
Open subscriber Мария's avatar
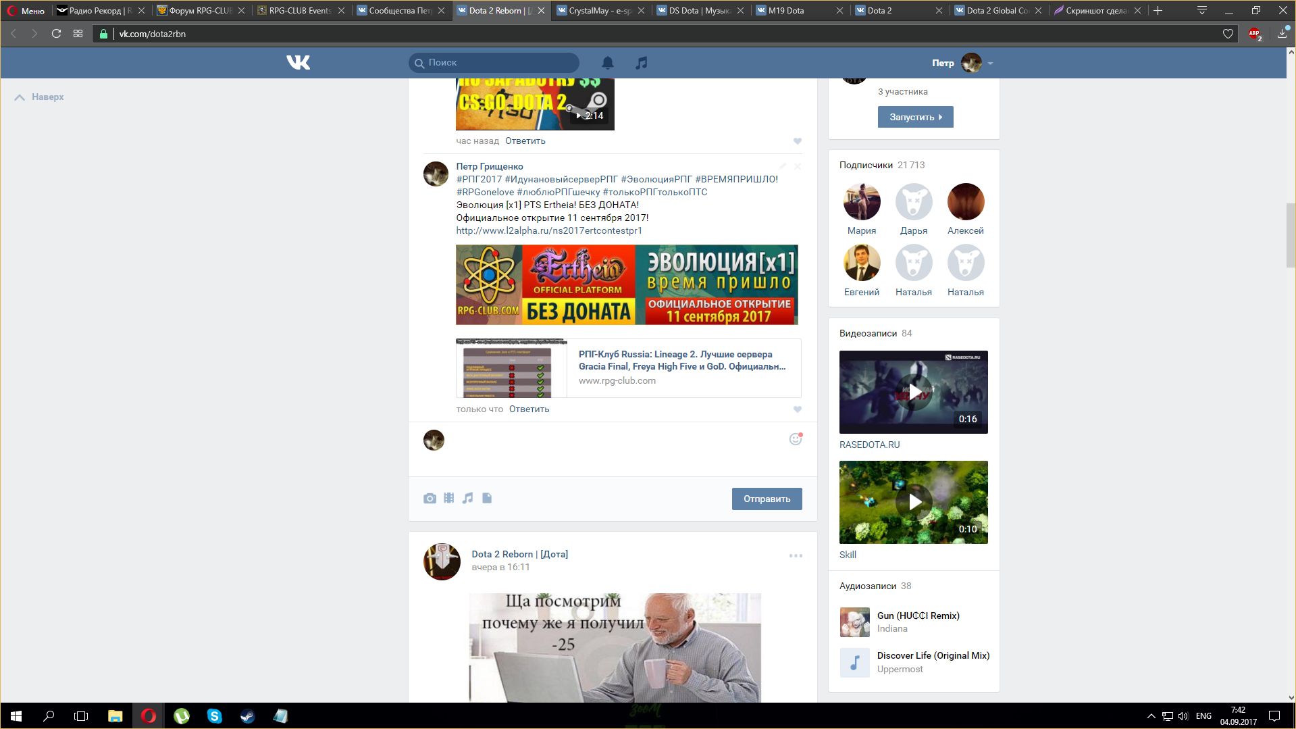862,201
